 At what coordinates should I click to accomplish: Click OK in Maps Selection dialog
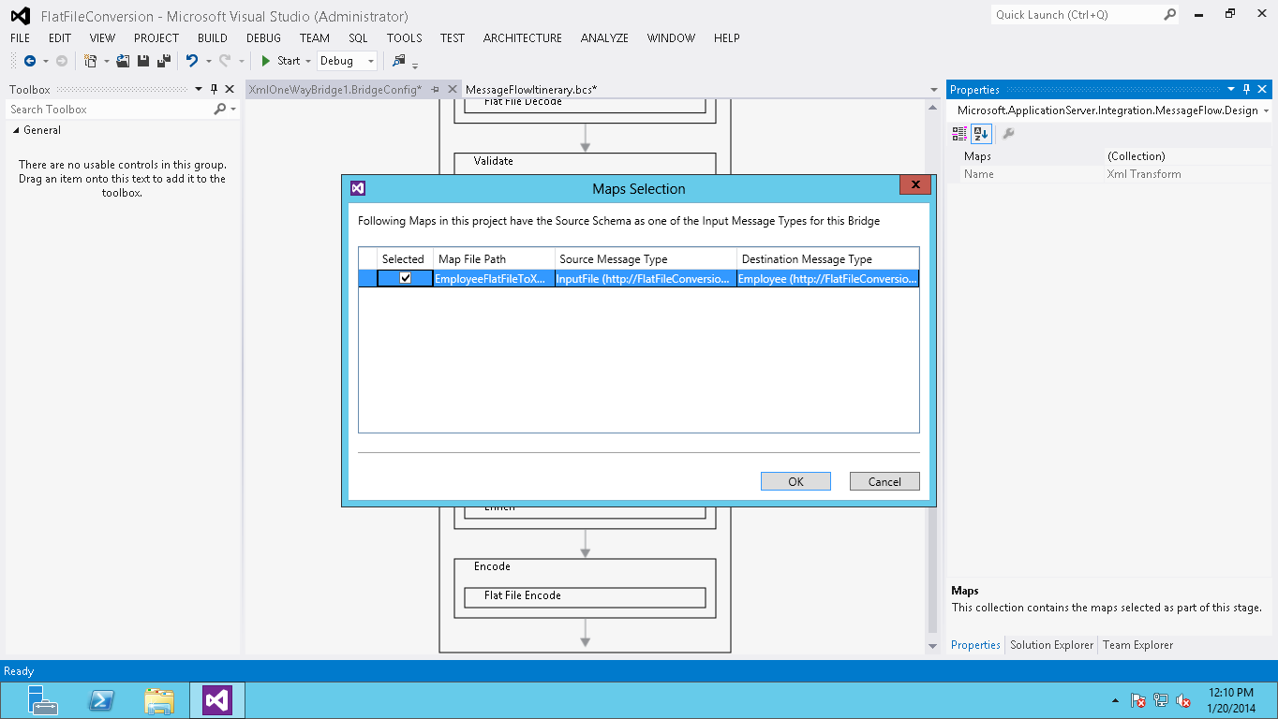tap(795, 481)
